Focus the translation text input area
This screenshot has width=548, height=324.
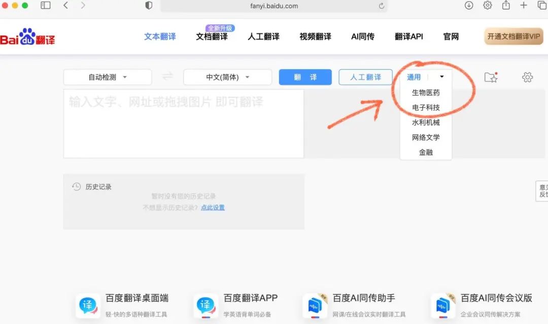coord(184,124)
